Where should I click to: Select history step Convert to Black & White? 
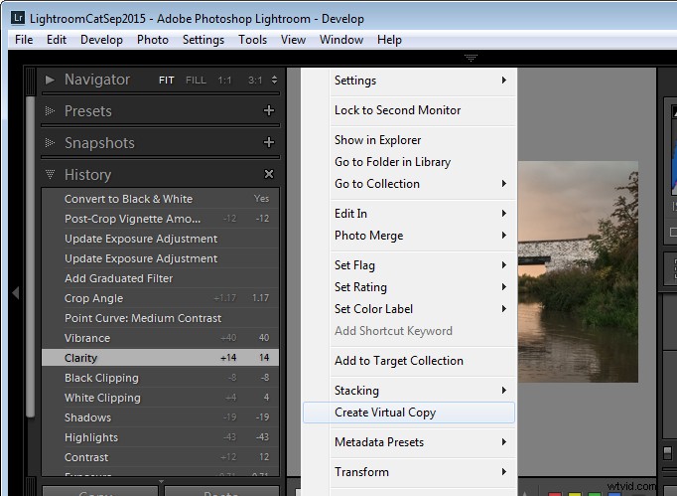(160, 199)
